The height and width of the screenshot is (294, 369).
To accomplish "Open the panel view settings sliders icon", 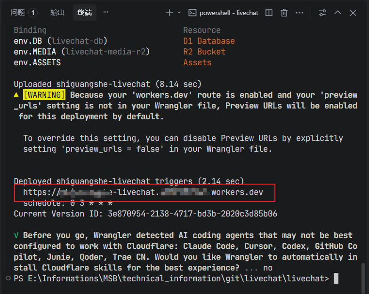I will (x=322, y=13).
